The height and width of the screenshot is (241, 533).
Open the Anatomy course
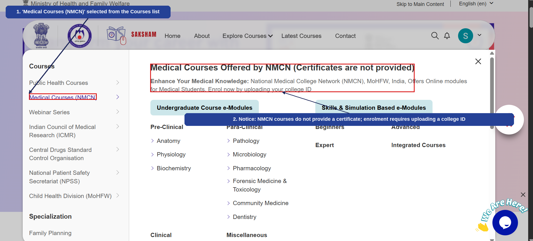pyautogui.click(x=169, y=141)
